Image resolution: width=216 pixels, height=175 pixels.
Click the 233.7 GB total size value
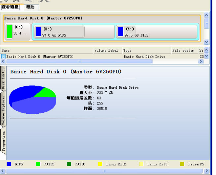(x=105, y=93)
